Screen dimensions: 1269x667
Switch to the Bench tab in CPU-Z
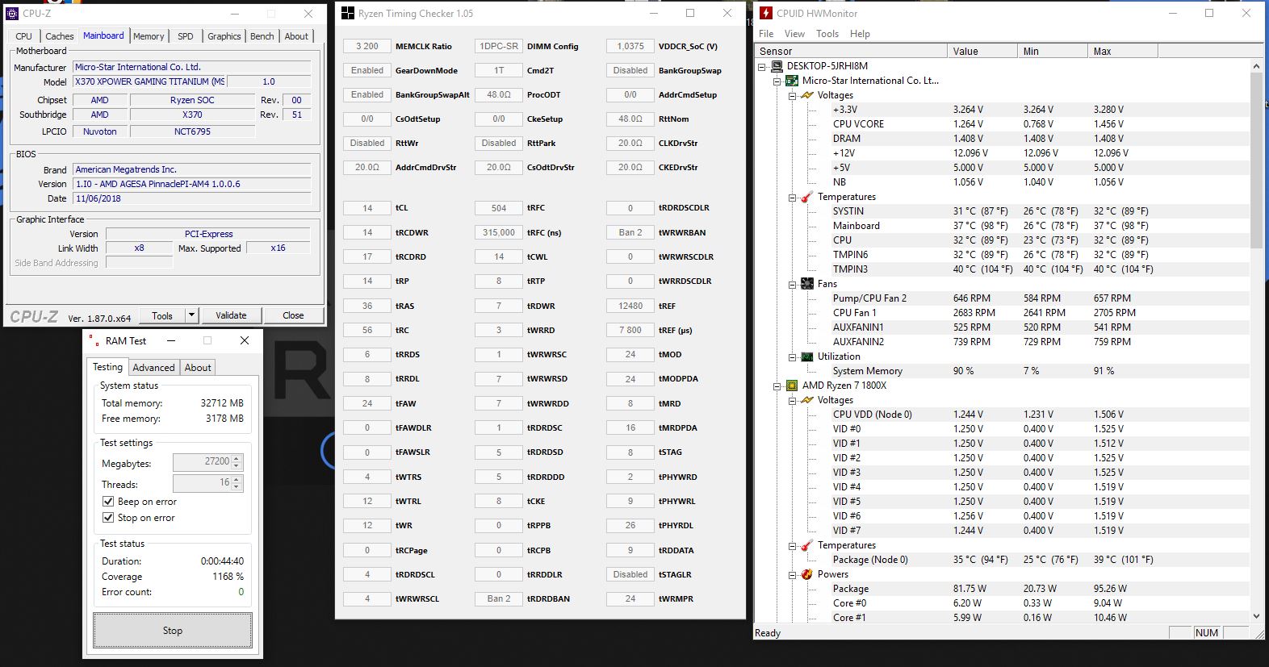point(262,36)
